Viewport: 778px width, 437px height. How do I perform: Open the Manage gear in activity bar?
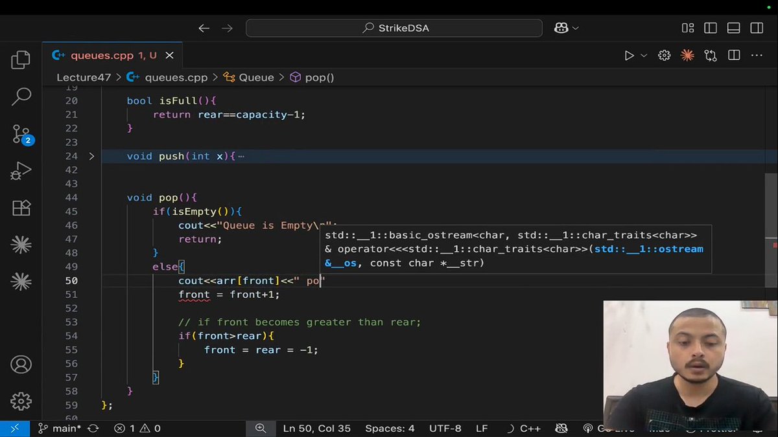pos(21,401)
